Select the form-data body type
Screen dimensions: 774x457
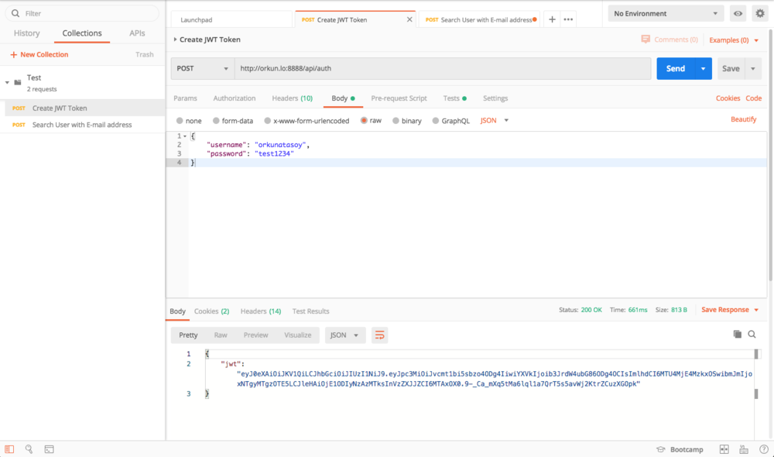click(x=217, y=121)
